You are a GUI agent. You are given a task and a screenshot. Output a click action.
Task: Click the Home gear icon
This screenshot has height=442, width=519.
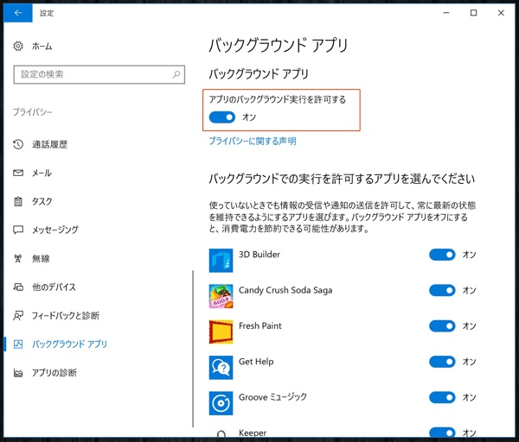pos(18,47)
